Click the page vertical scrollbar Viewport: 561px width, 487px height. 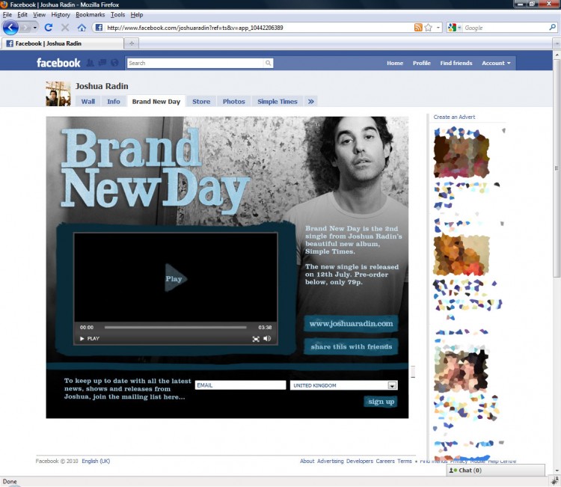[x=557, y=168]
